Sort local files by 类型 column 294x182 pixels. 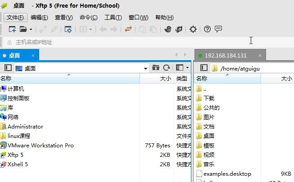(x=182, y=78)
